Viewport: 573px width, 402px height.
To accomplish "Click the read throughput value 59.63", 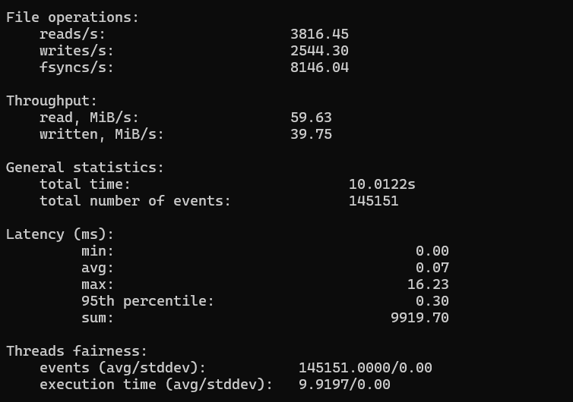I will click(x=311, y=118).
